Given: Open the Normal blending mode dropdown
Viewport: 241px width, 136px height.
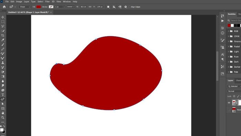Looking at the screenshot, I should click(234, 91).
